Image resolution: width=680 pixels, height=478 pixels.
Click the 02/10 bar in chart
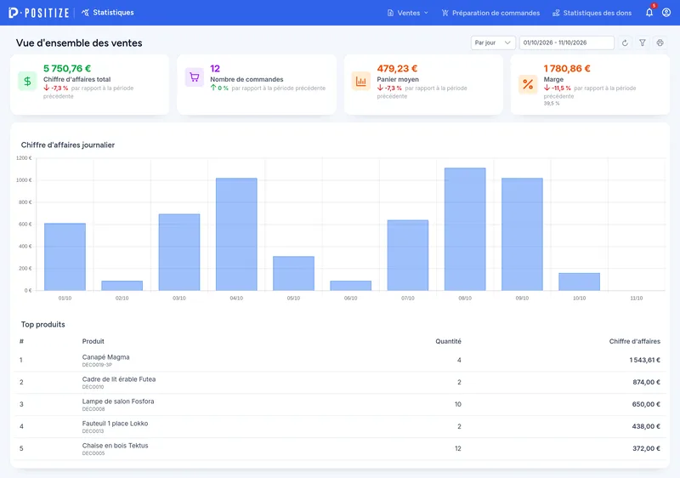pos(122,286)
